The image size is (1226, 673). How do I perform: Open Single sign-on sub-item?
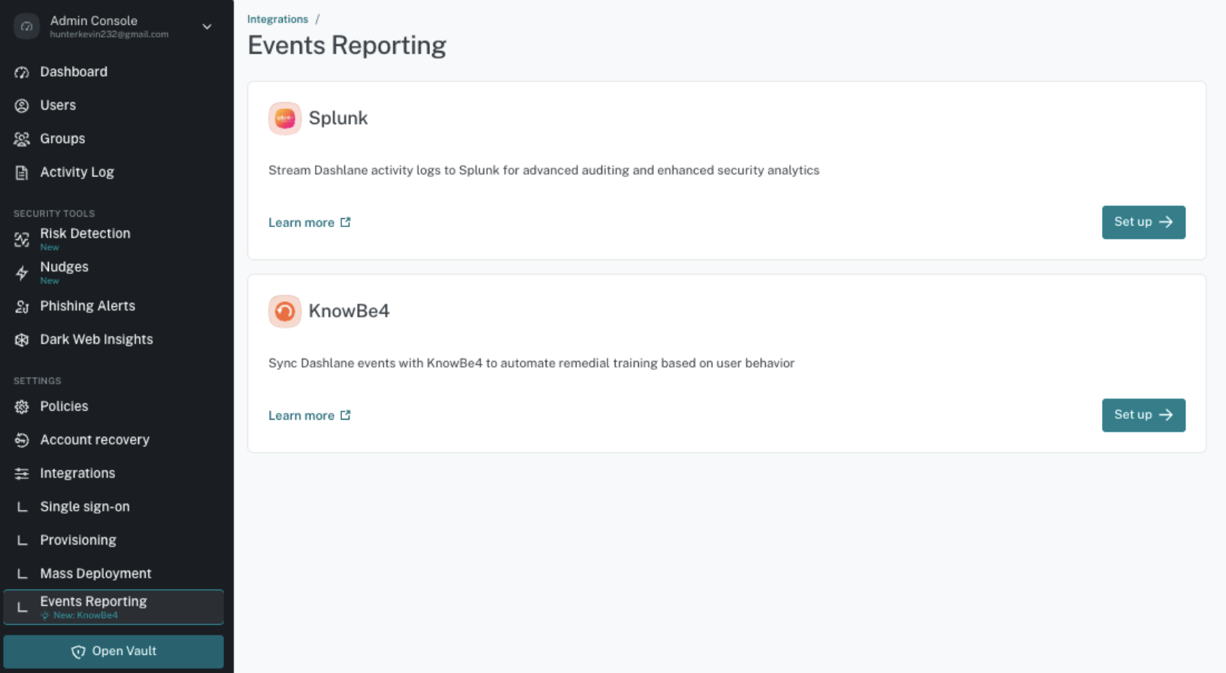coord(114,507)
